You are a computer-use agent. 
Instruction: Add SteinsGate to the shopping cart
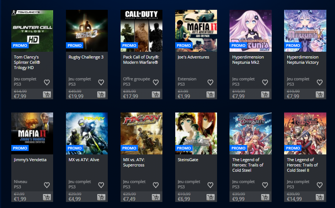[x=210, y=197]
